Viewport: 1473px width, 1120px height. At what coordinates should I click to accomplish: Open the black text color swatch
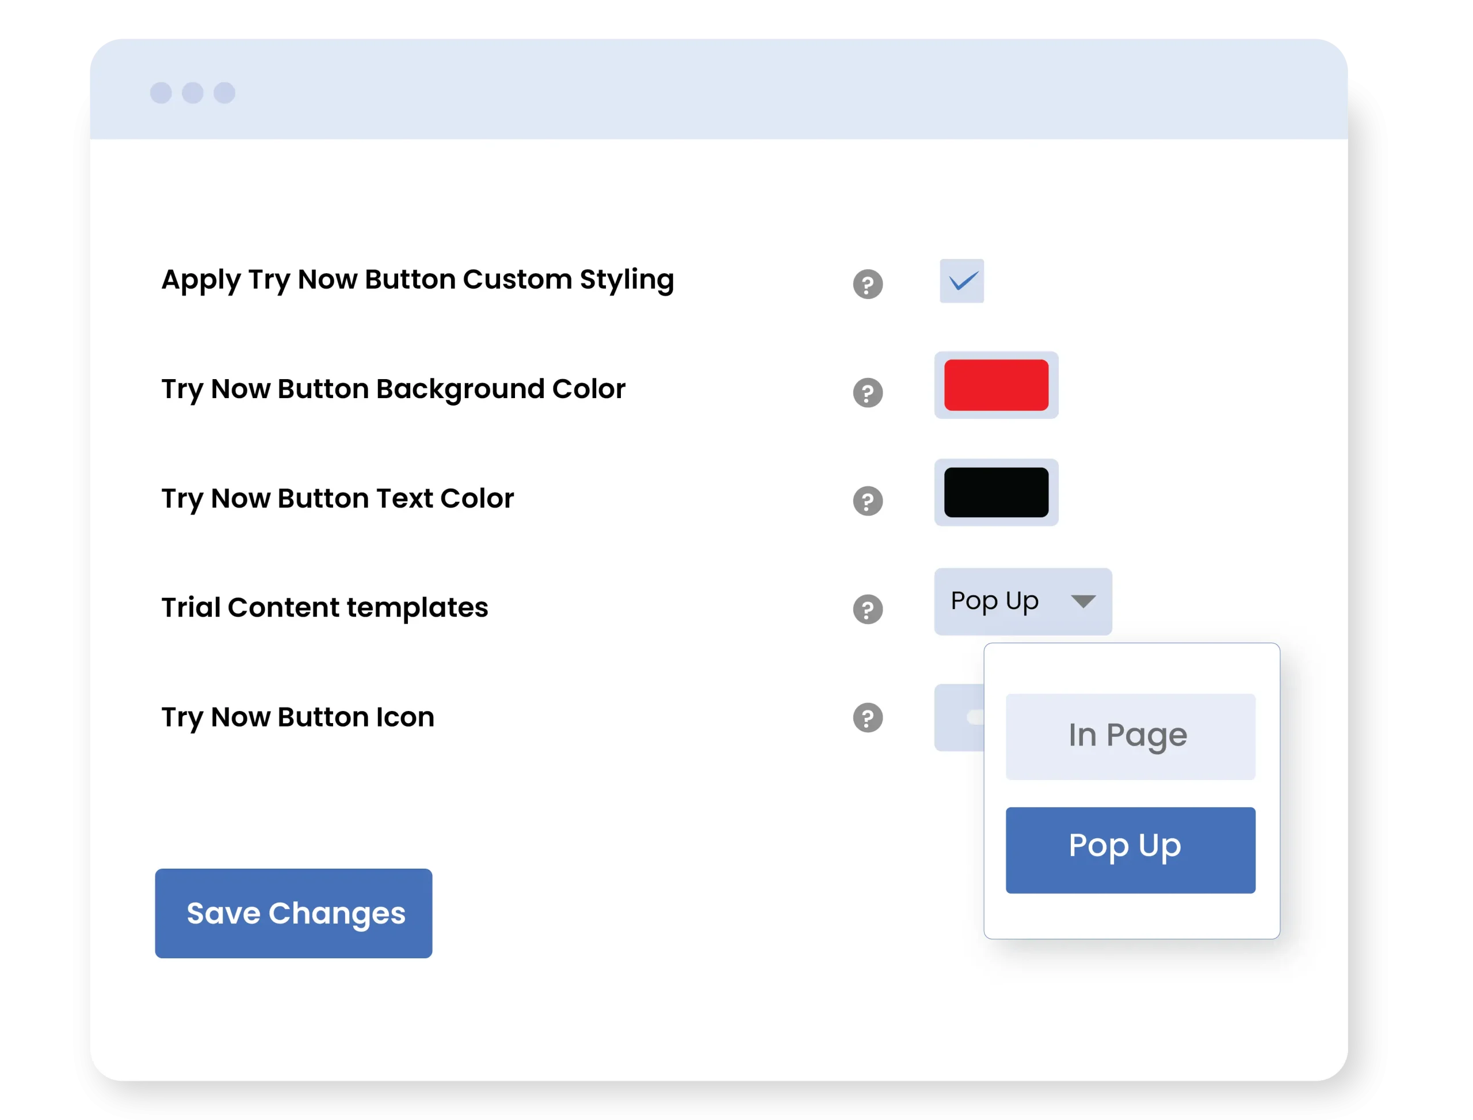coord(996,492)
